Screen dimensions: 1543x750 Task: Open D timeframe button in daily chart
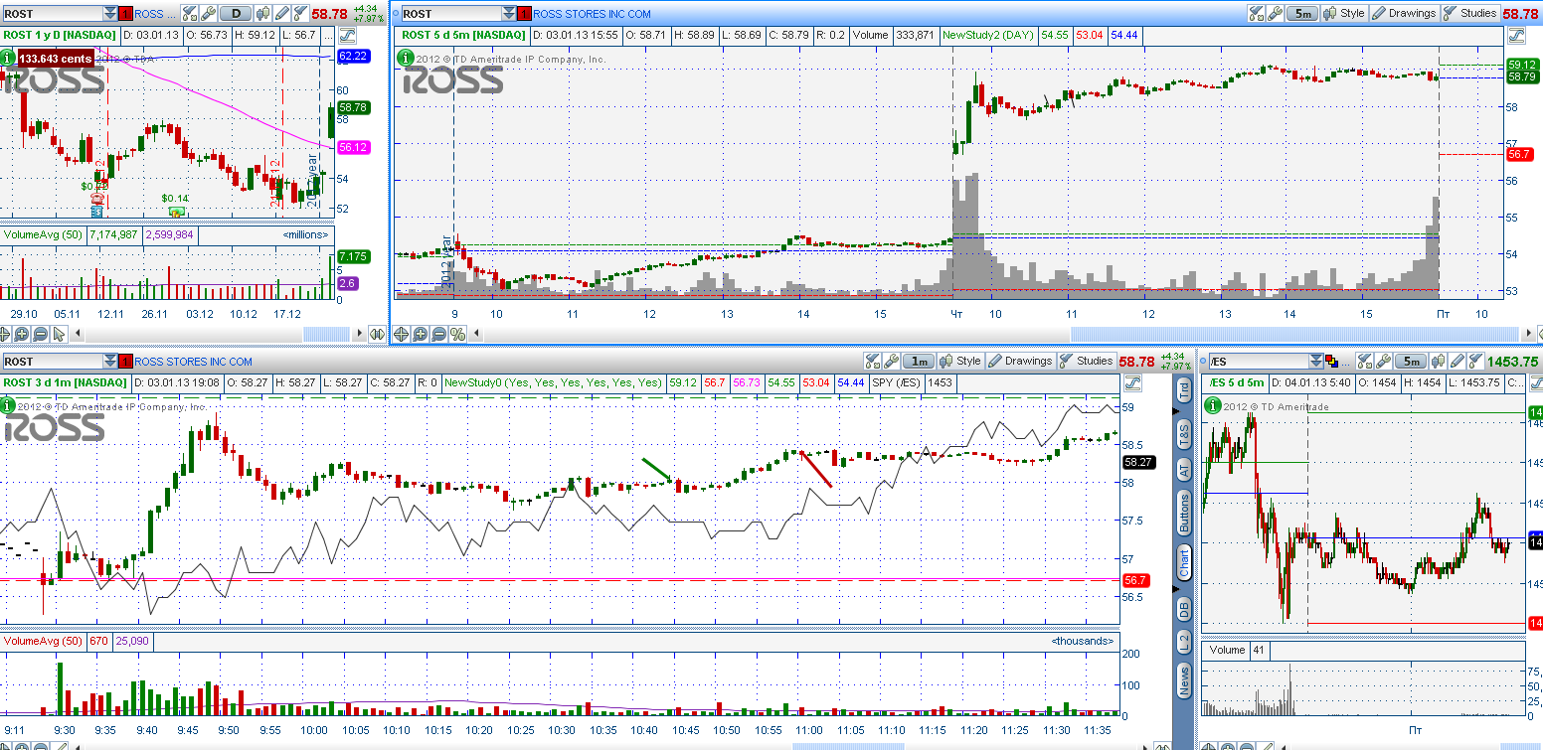[236, 14]
